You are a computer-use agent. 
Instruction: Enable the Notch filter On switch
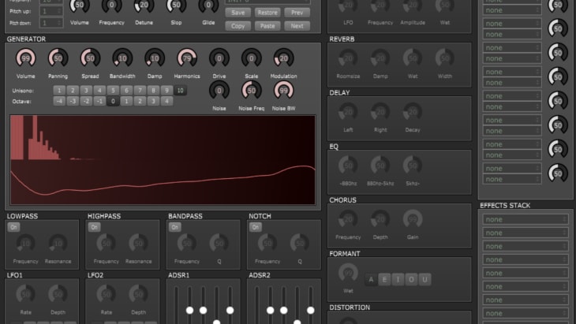(256, 227)
